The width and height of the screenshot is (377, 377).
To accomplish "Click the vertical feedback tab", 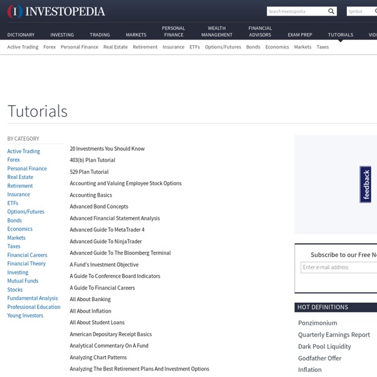I will (365, 184).
